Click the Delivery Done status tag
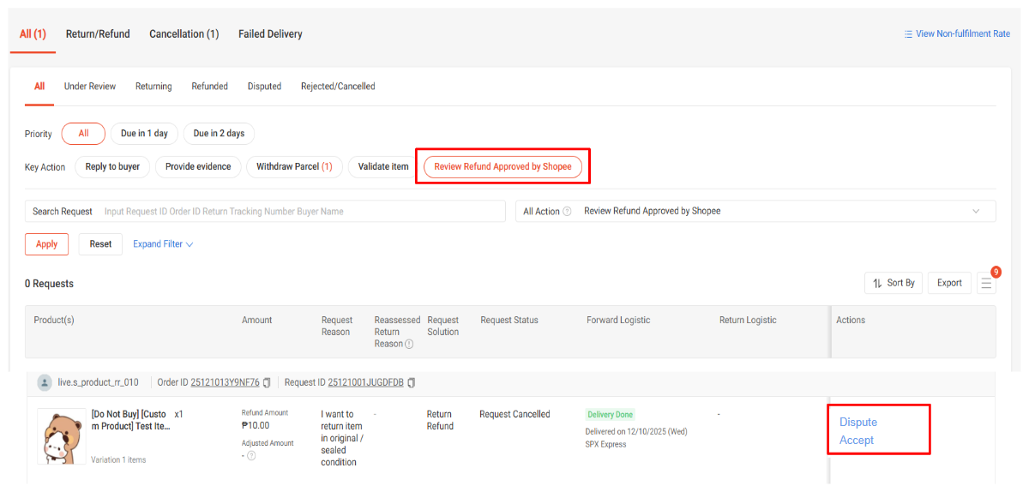 pyautogui.click(x=611, y=415)
